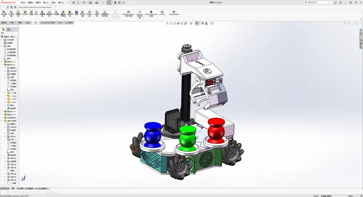363x197 pixels.
Task: Click the Costing tool icon
Action: click(162, 13)
